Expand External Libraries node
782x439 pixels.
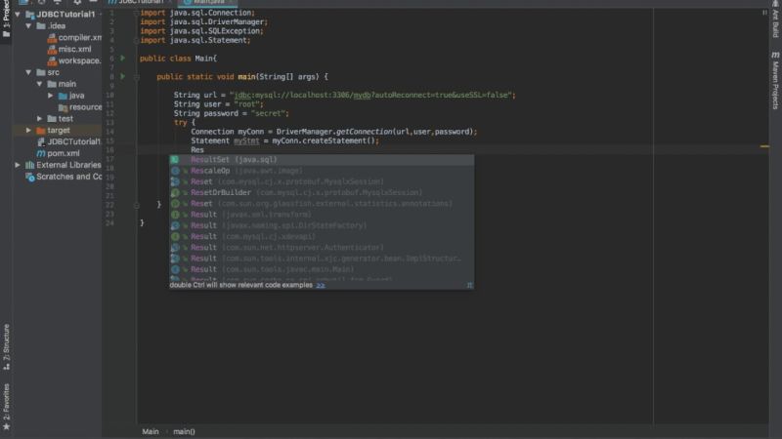pyautogui.click(x=18, y=165)
